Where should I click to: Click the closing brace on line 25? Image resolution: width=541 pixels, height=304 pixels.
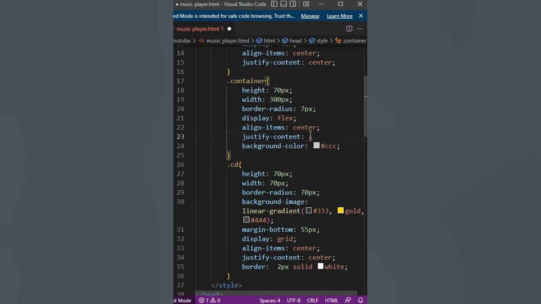pos(229,155)
